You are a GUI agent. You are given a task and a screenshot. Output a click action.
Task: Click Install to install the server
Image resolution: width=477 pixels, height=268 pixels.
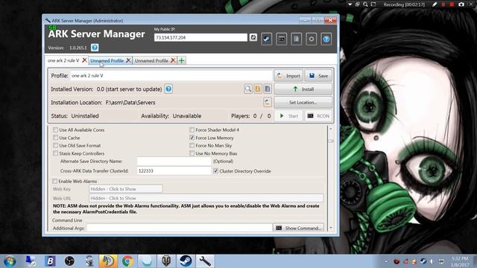303,89
